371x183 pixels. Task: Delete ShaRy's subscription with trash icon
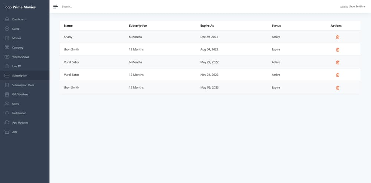pyautogui.click(x=338, y=37)
